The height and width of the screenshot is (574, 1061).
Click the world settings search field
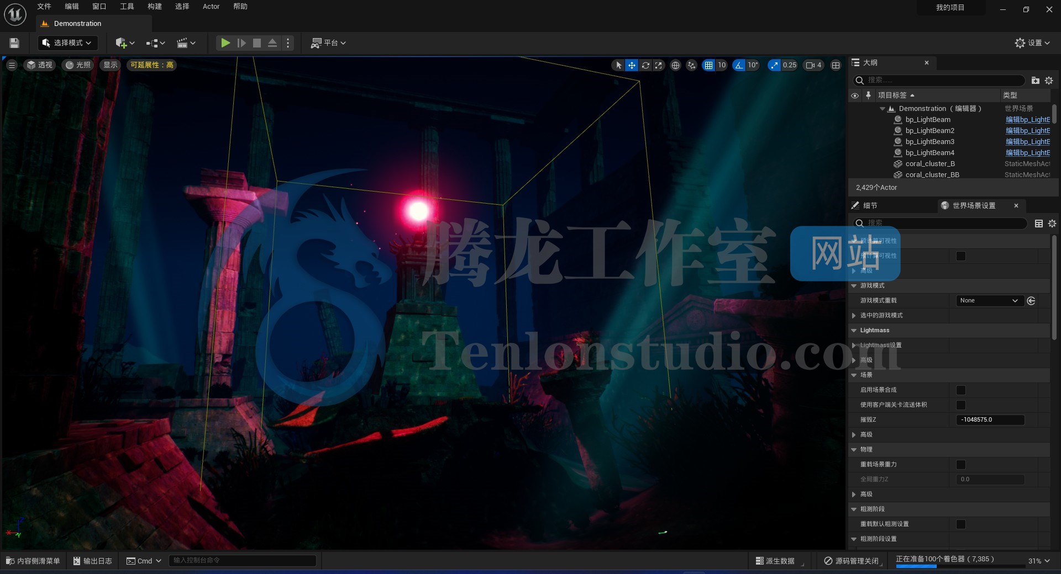click(x=939, y=224)
